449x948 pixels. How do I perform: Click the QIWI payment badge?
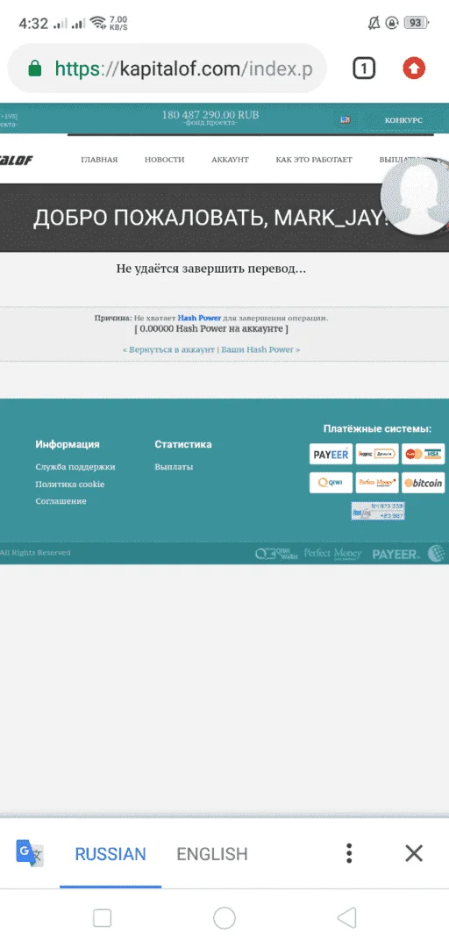click(x=331, y=483)
